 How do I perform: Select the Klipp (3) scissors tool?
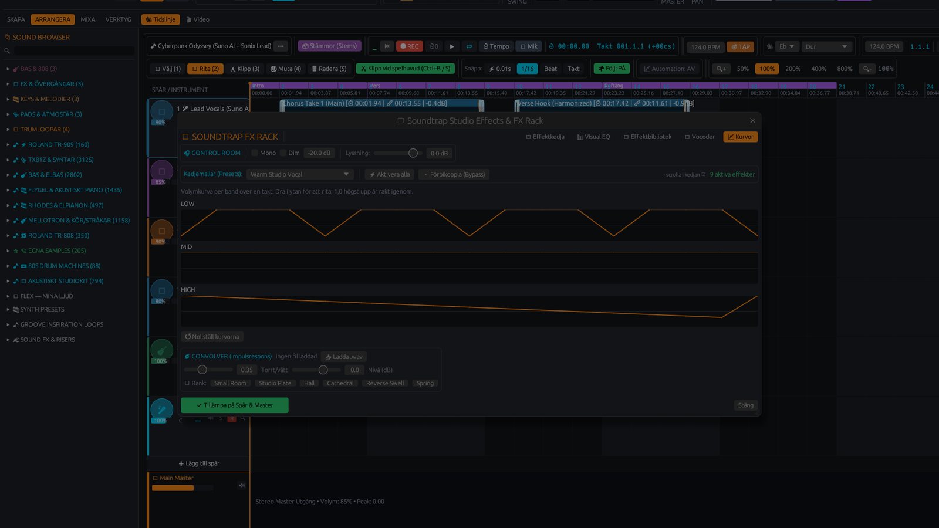pyautogui.click(x=245, y=69)
